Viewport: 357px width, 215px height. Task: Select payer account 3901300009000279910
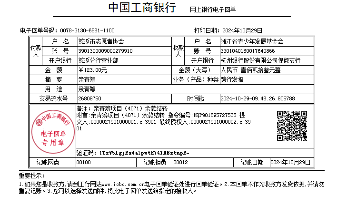[x=105, y=51]
